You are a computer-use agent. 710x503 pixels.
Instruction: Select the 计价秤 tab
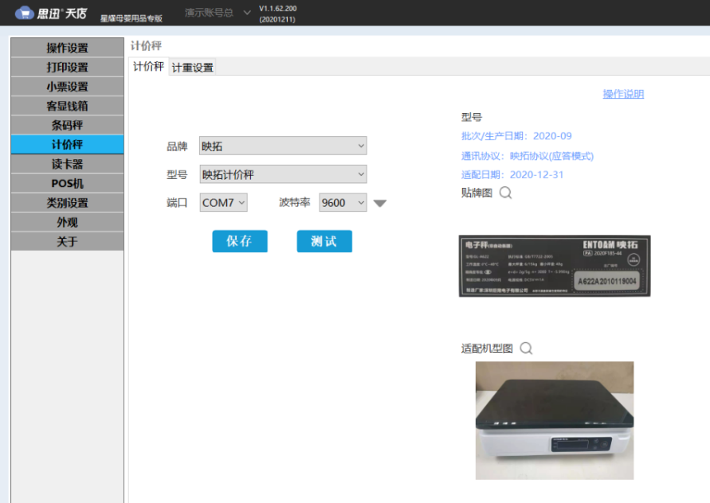[x=148, y=67]
